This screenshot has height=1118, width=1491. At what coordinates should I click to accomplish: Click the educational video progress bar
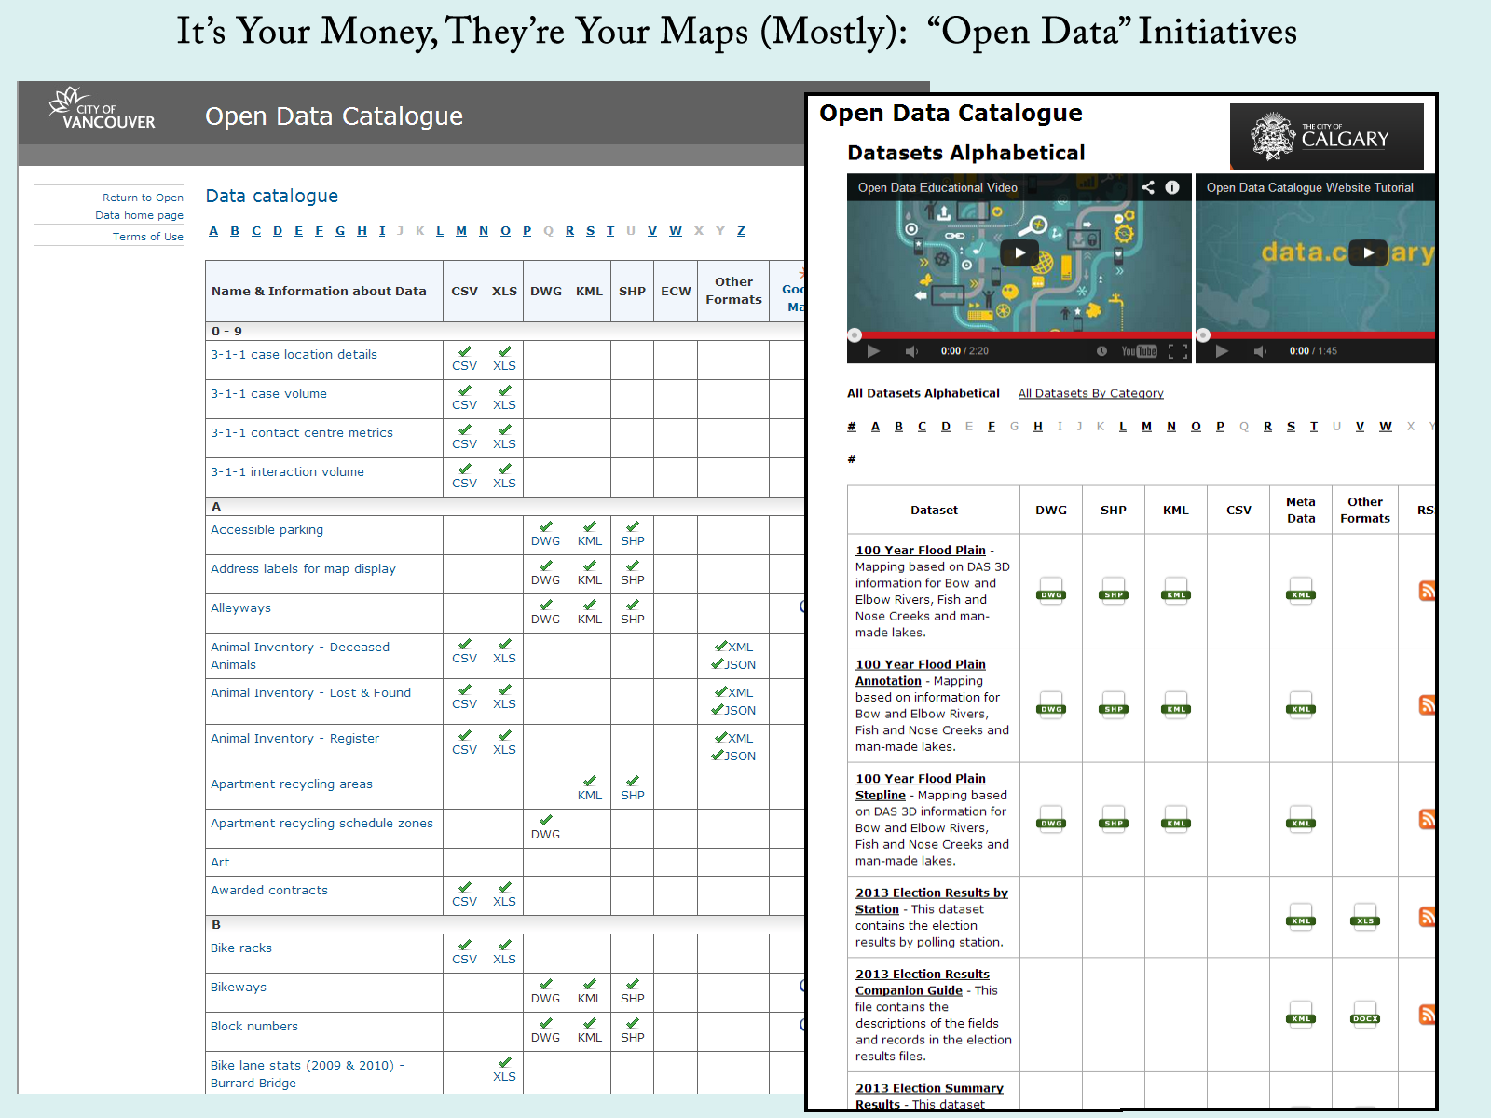tap(1019, 334)
